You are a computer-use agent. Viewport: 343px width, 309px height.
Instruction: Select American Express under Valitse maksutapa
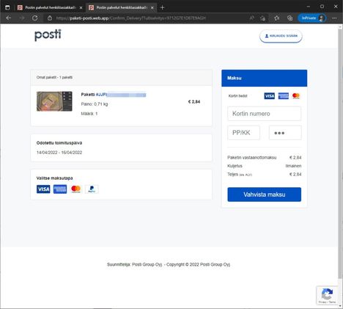point(60,189)
